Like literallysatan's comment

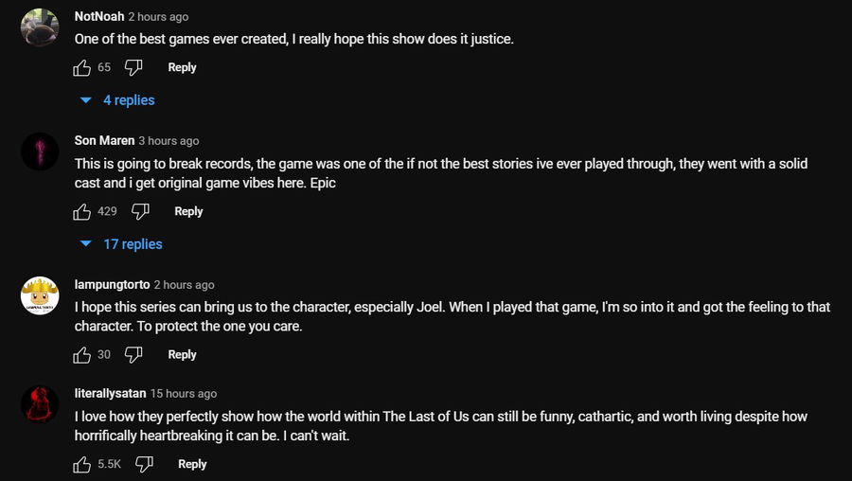(x=82, y=464)
